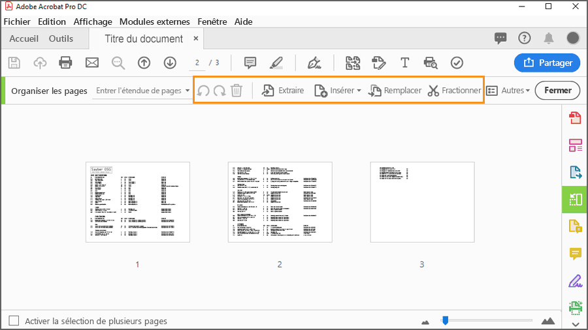Open the purple signature tool in right pane

pyautogui.click(x=575, y=281)
